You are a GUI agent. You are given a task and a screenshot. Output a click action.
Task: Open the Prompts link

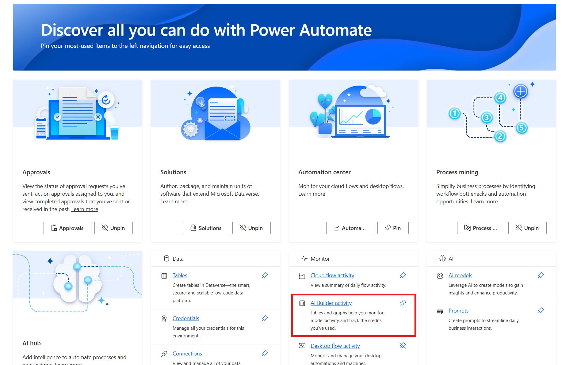click(458, 311)
